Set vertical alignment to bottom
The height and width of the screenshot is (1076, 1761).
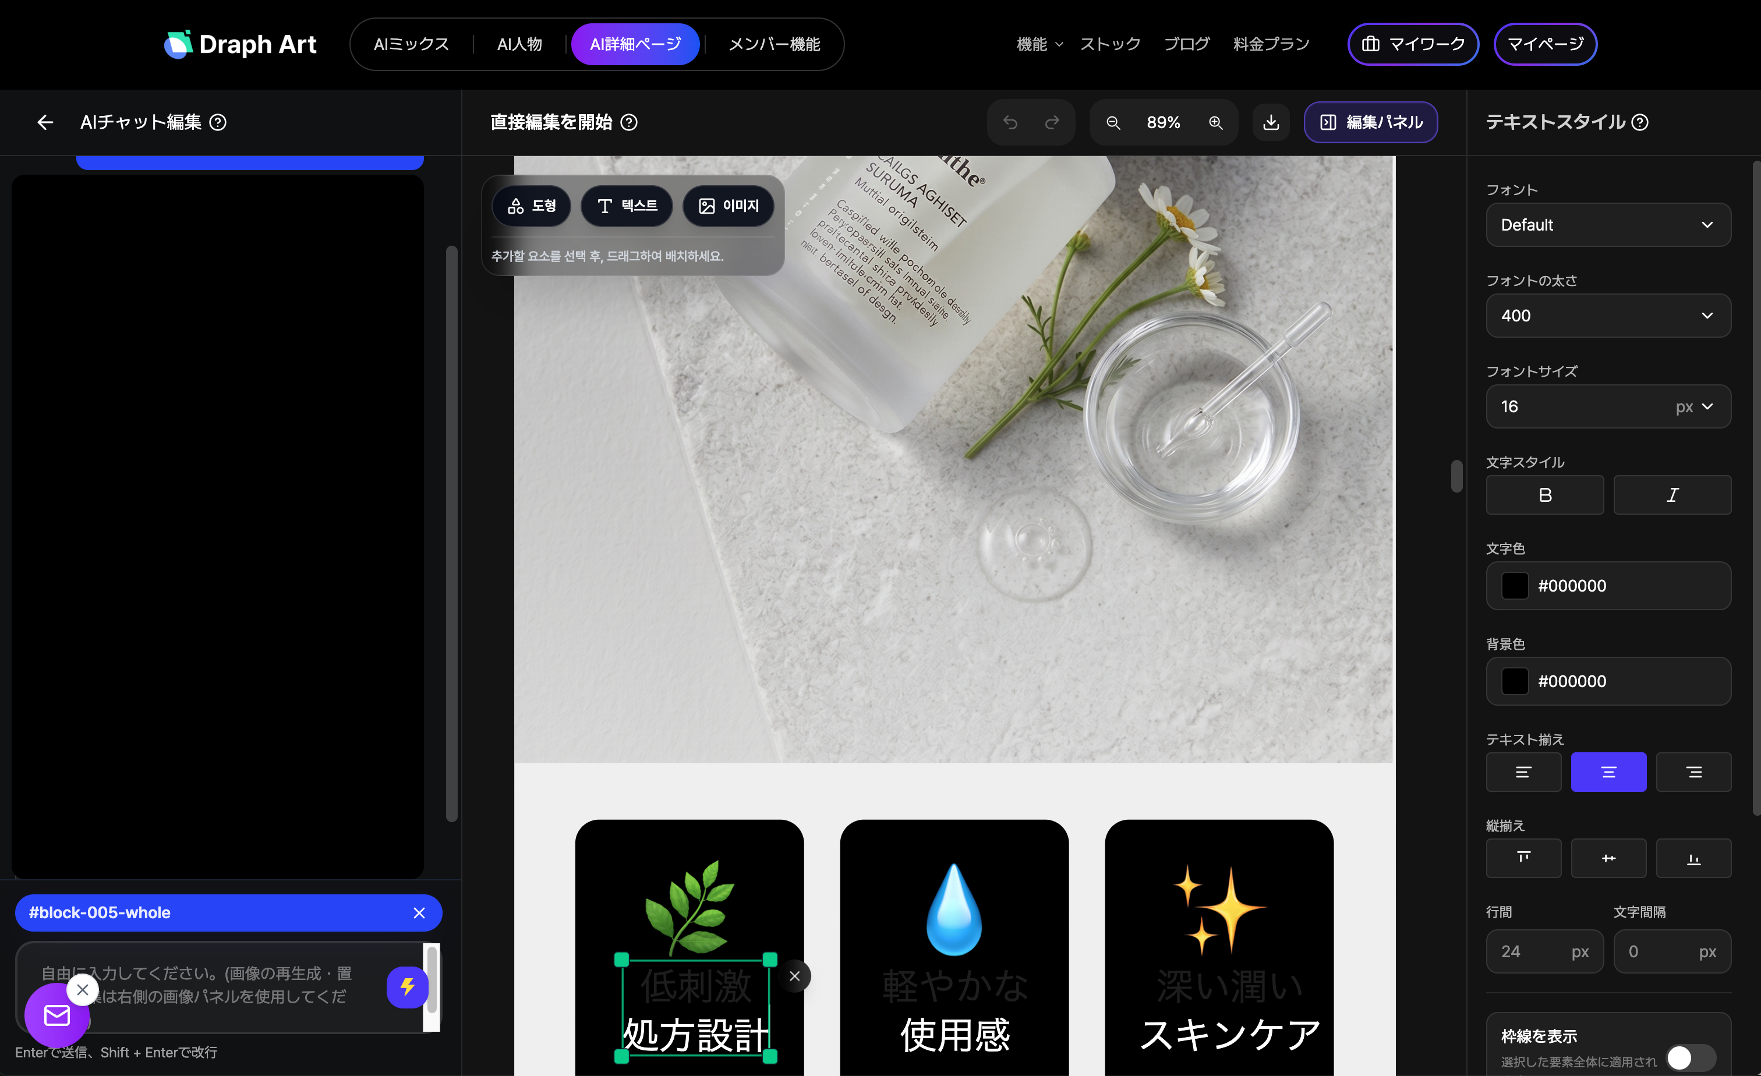[1694, 858]
